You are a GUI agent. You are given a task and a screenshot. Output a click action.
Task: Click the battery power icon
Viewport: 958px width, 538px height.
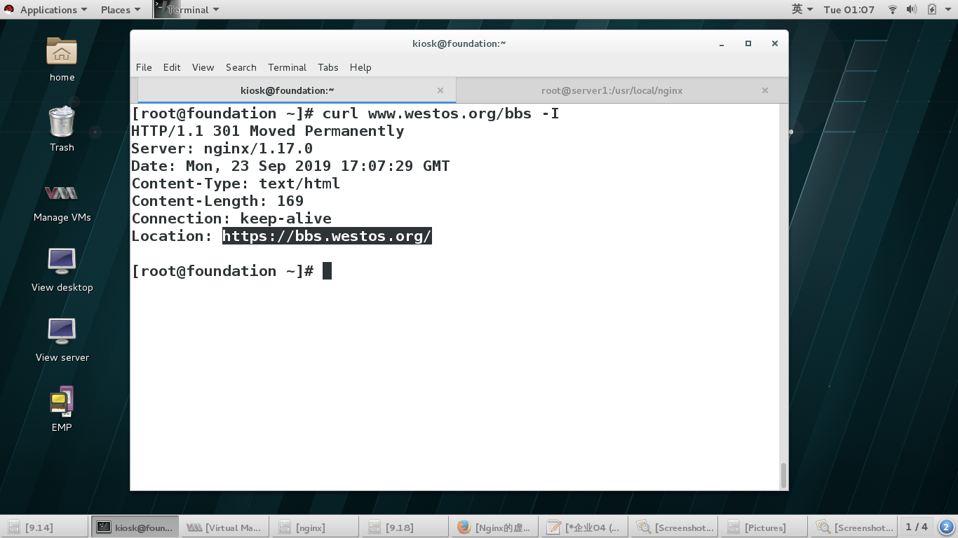931,10
